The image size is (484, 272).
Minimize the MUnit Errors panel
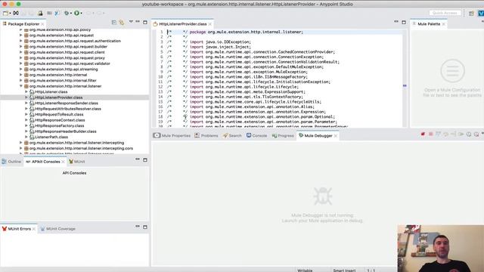(138, 227)
